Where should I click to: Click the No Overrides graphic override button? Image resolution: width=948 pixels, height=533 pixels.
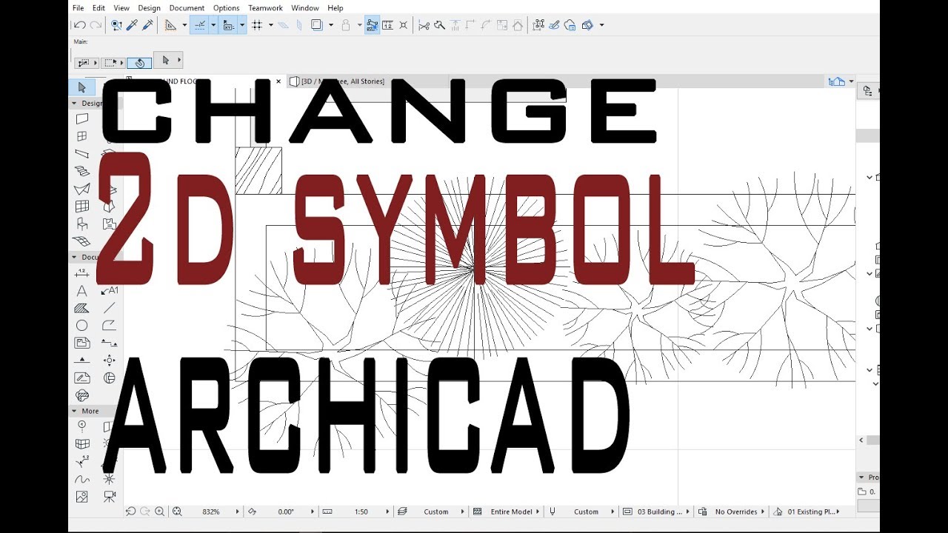[736, 512]
